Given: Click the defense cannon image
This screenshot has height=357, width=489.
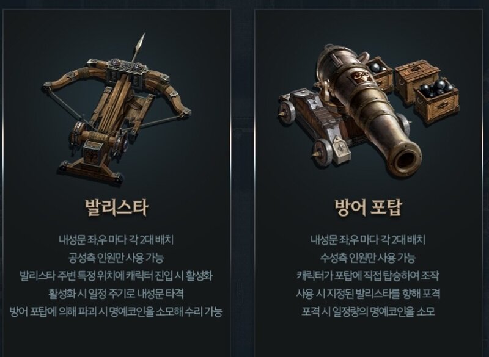Looking at the screenshot, I should 368,112.
